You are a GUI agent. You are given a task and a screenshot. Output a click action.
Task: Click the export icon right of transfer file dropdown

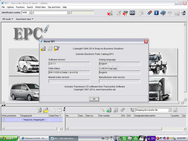point(175,110)
